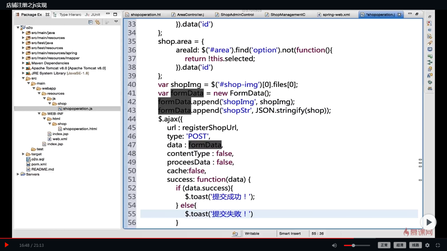Viewport: 447px width, 251px height.
Task: Click the large round play overlay button
Action: tap(428, 222)
